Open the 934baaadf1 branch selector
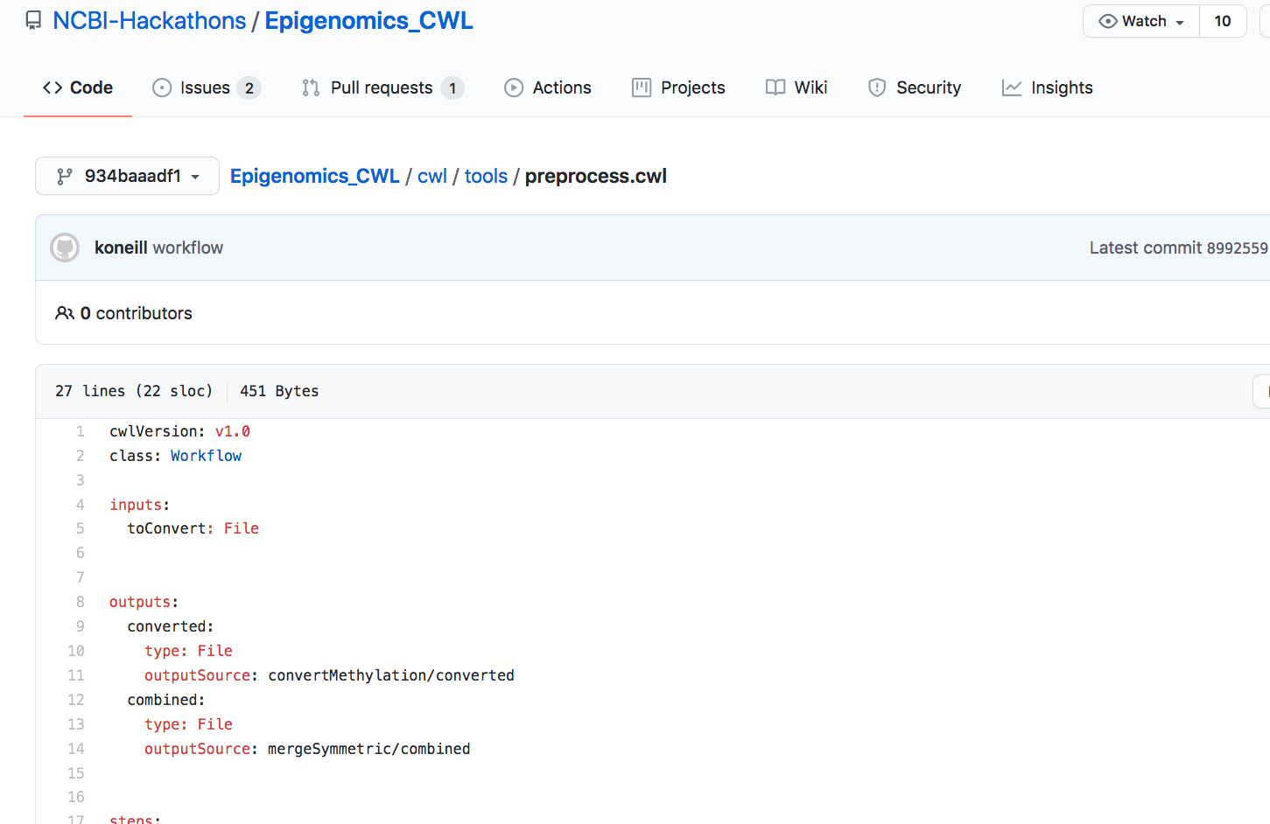Image resolution: width=1270 pixels, height=824 pixels. (127, 176)
